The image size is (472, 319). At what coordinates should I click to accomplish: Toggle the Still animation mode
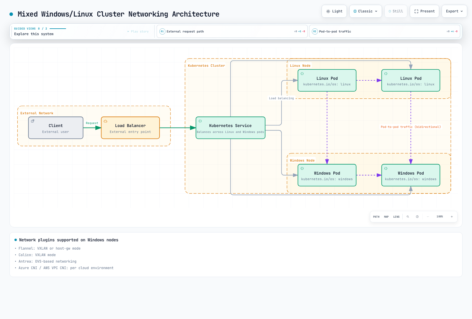396,11
